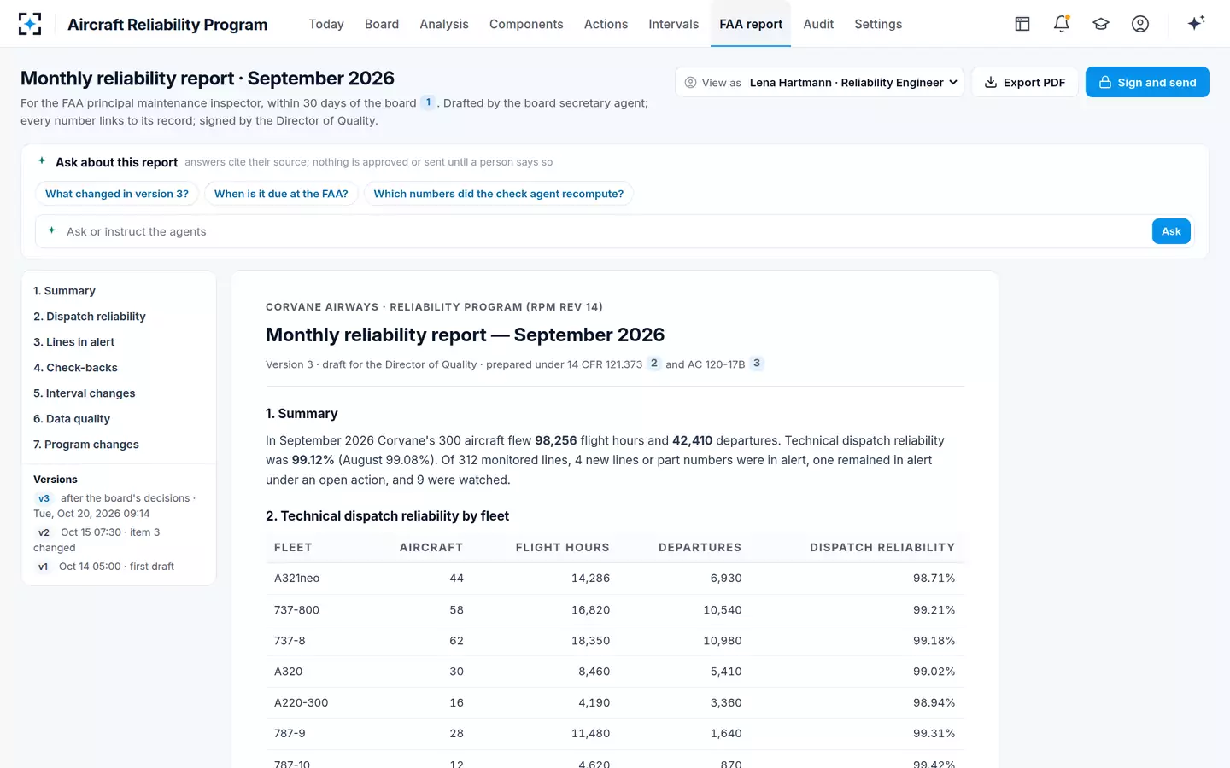The width and height of the screenshot is (1230, 768).
Task: Open the layout panel icon in header
Action: (x=1022, y=24)
